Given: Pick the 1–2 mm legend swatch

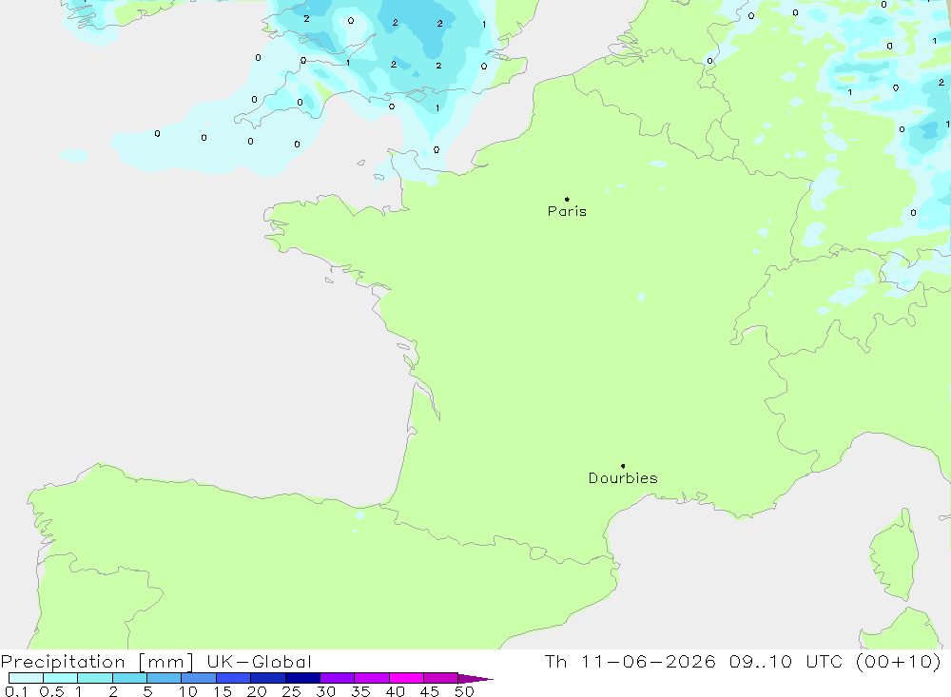Looking at the screenshot, I should (x=95, y=678).
